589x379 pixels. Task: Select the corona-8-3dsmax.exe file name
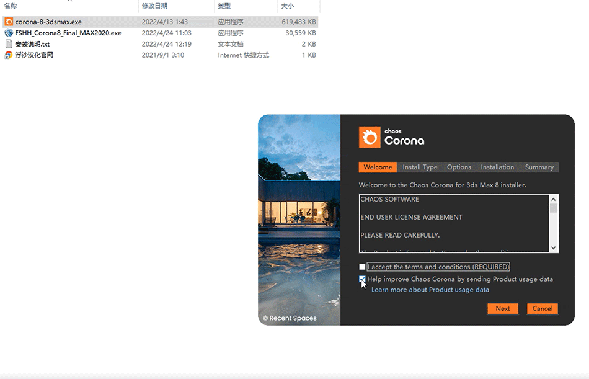[48, 22]
